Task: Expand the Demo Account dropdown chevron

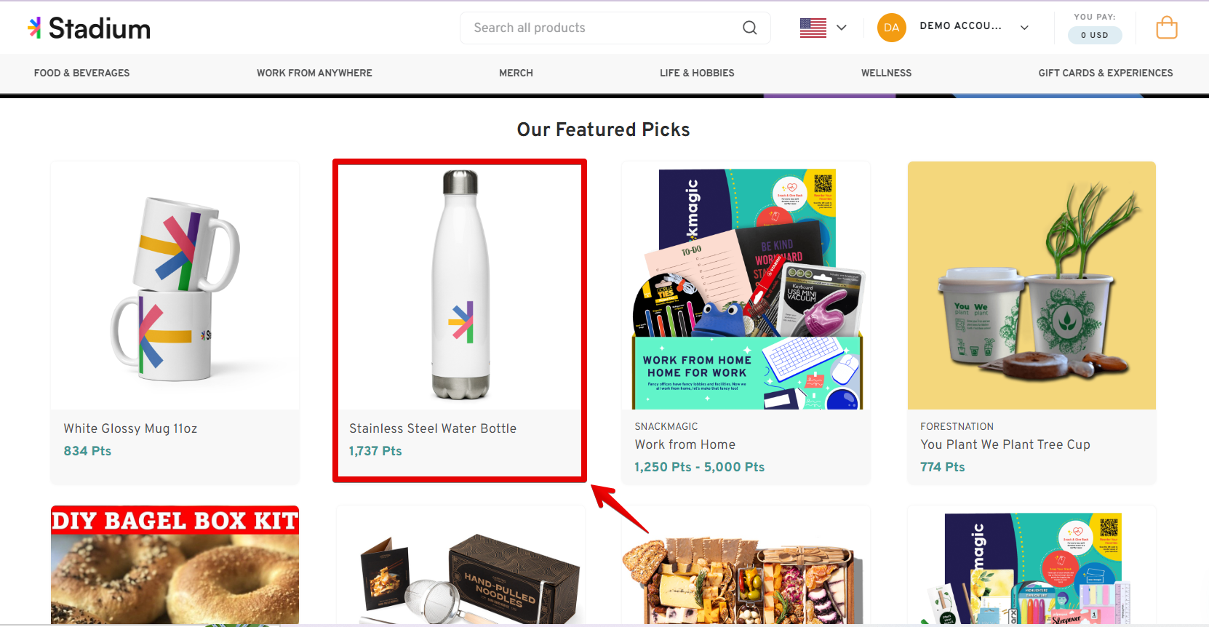Action: [x=1024, y=28]
